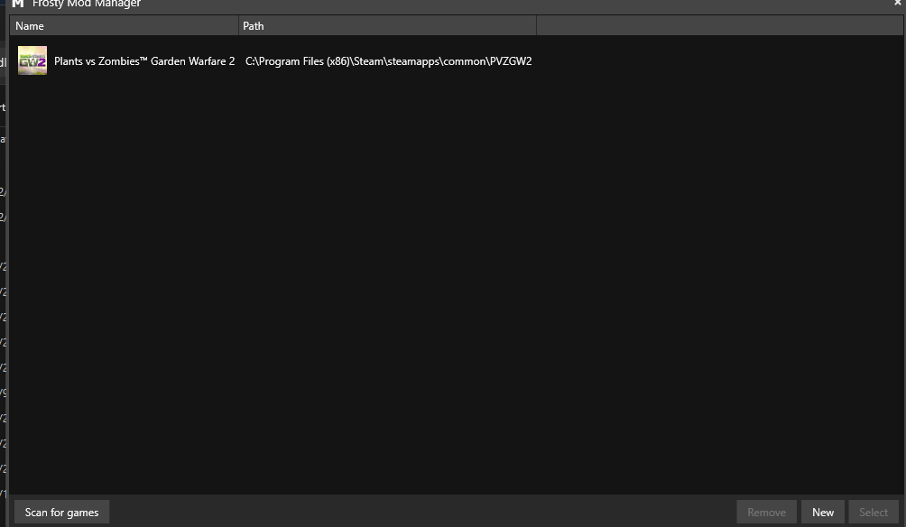This screenshot has width=906, height=527.
Task: Select Plants vs Zombies™ Garden Warfare 2 name
Action: (x=144, y=61)
